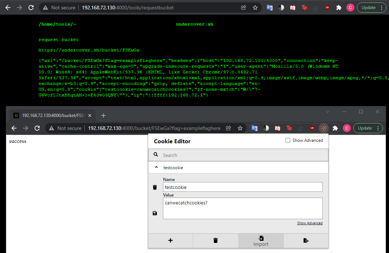Click the success text on the bucket page

click(x=18, y=141)
